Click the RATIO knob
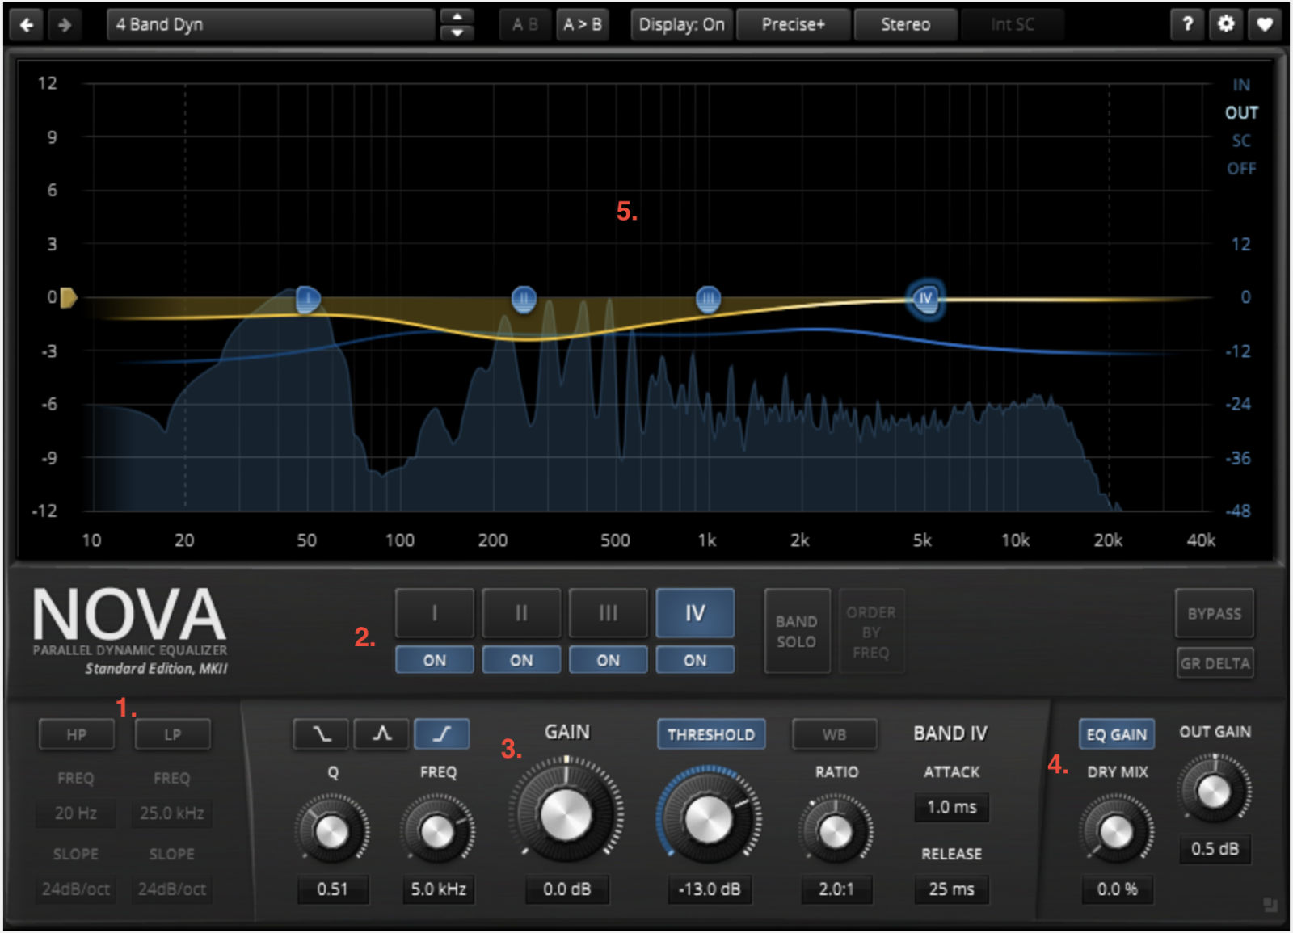 [836, 831]
